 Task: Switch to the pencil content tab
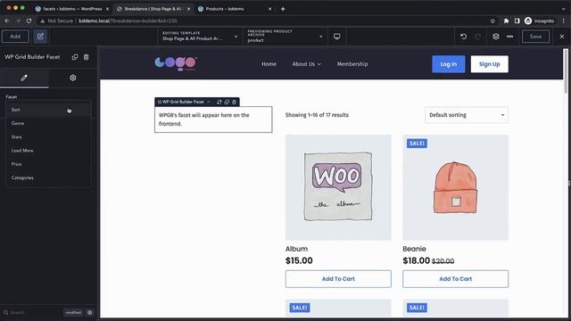tap(24, 78)
